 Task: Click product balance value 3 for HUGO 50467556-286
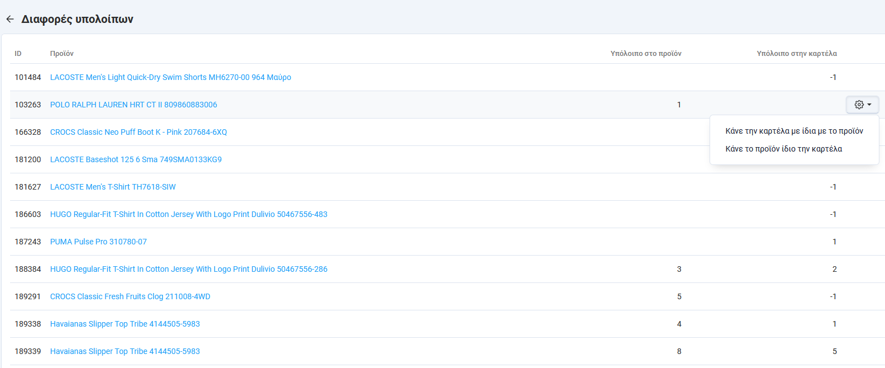(679, 269)
